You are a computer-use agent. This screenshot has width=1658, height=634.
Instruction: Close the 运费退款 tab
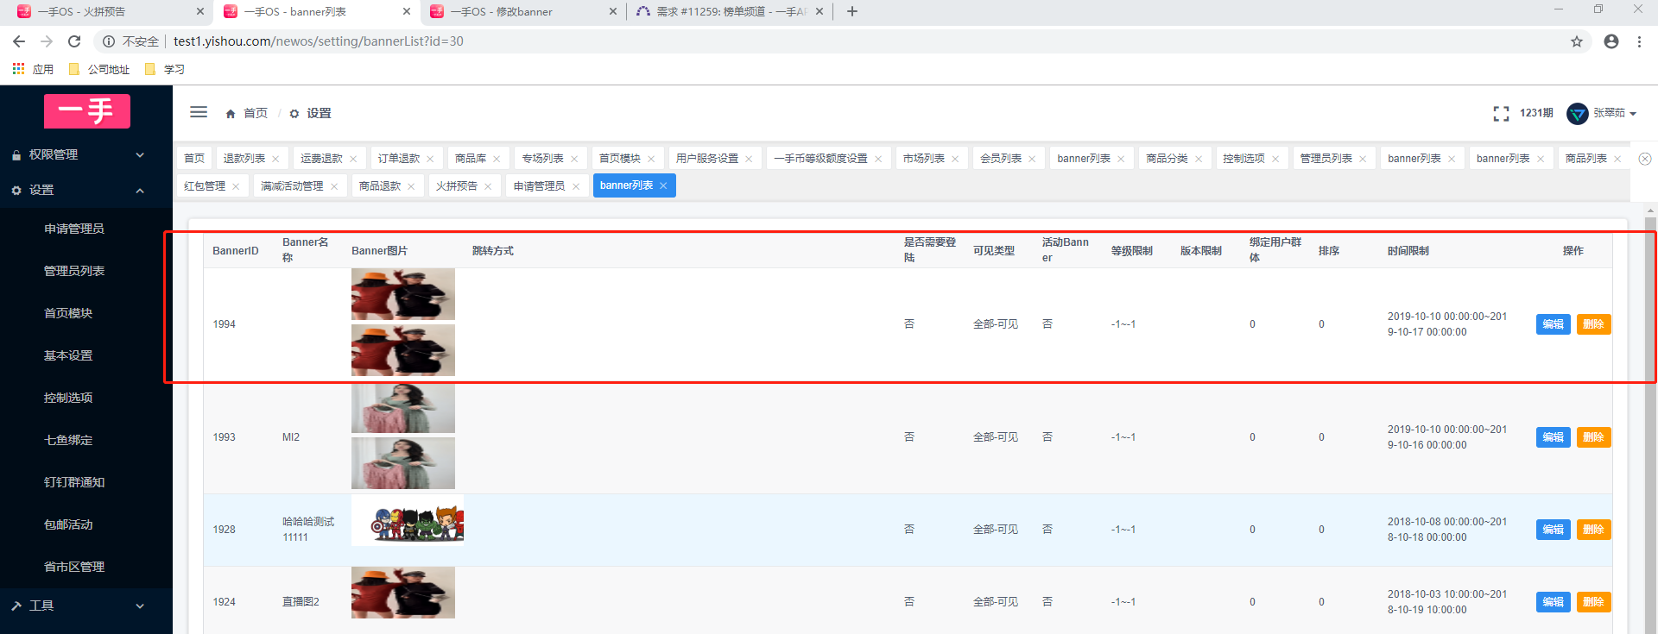click(x=353, y=159)
